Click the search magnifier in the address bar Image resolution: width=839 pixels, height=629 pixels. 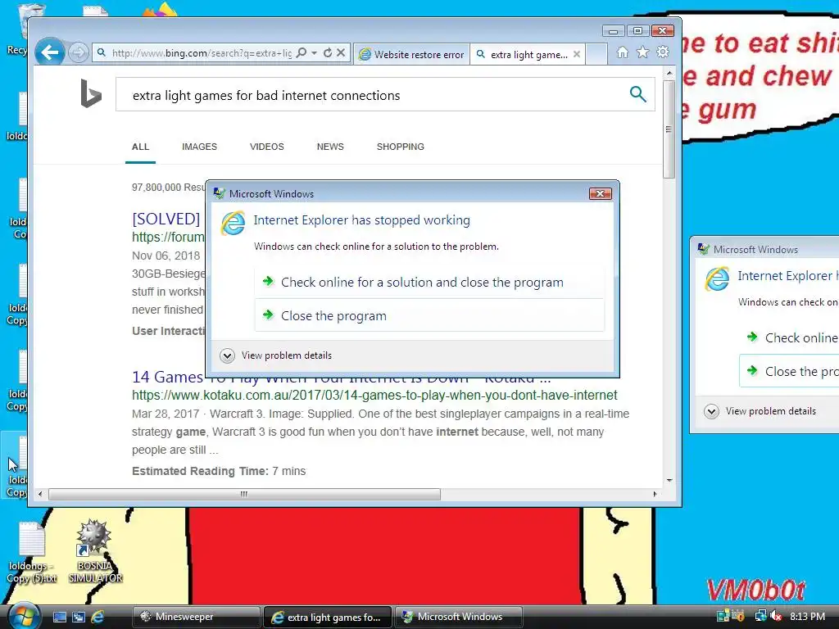coord(302,53)
